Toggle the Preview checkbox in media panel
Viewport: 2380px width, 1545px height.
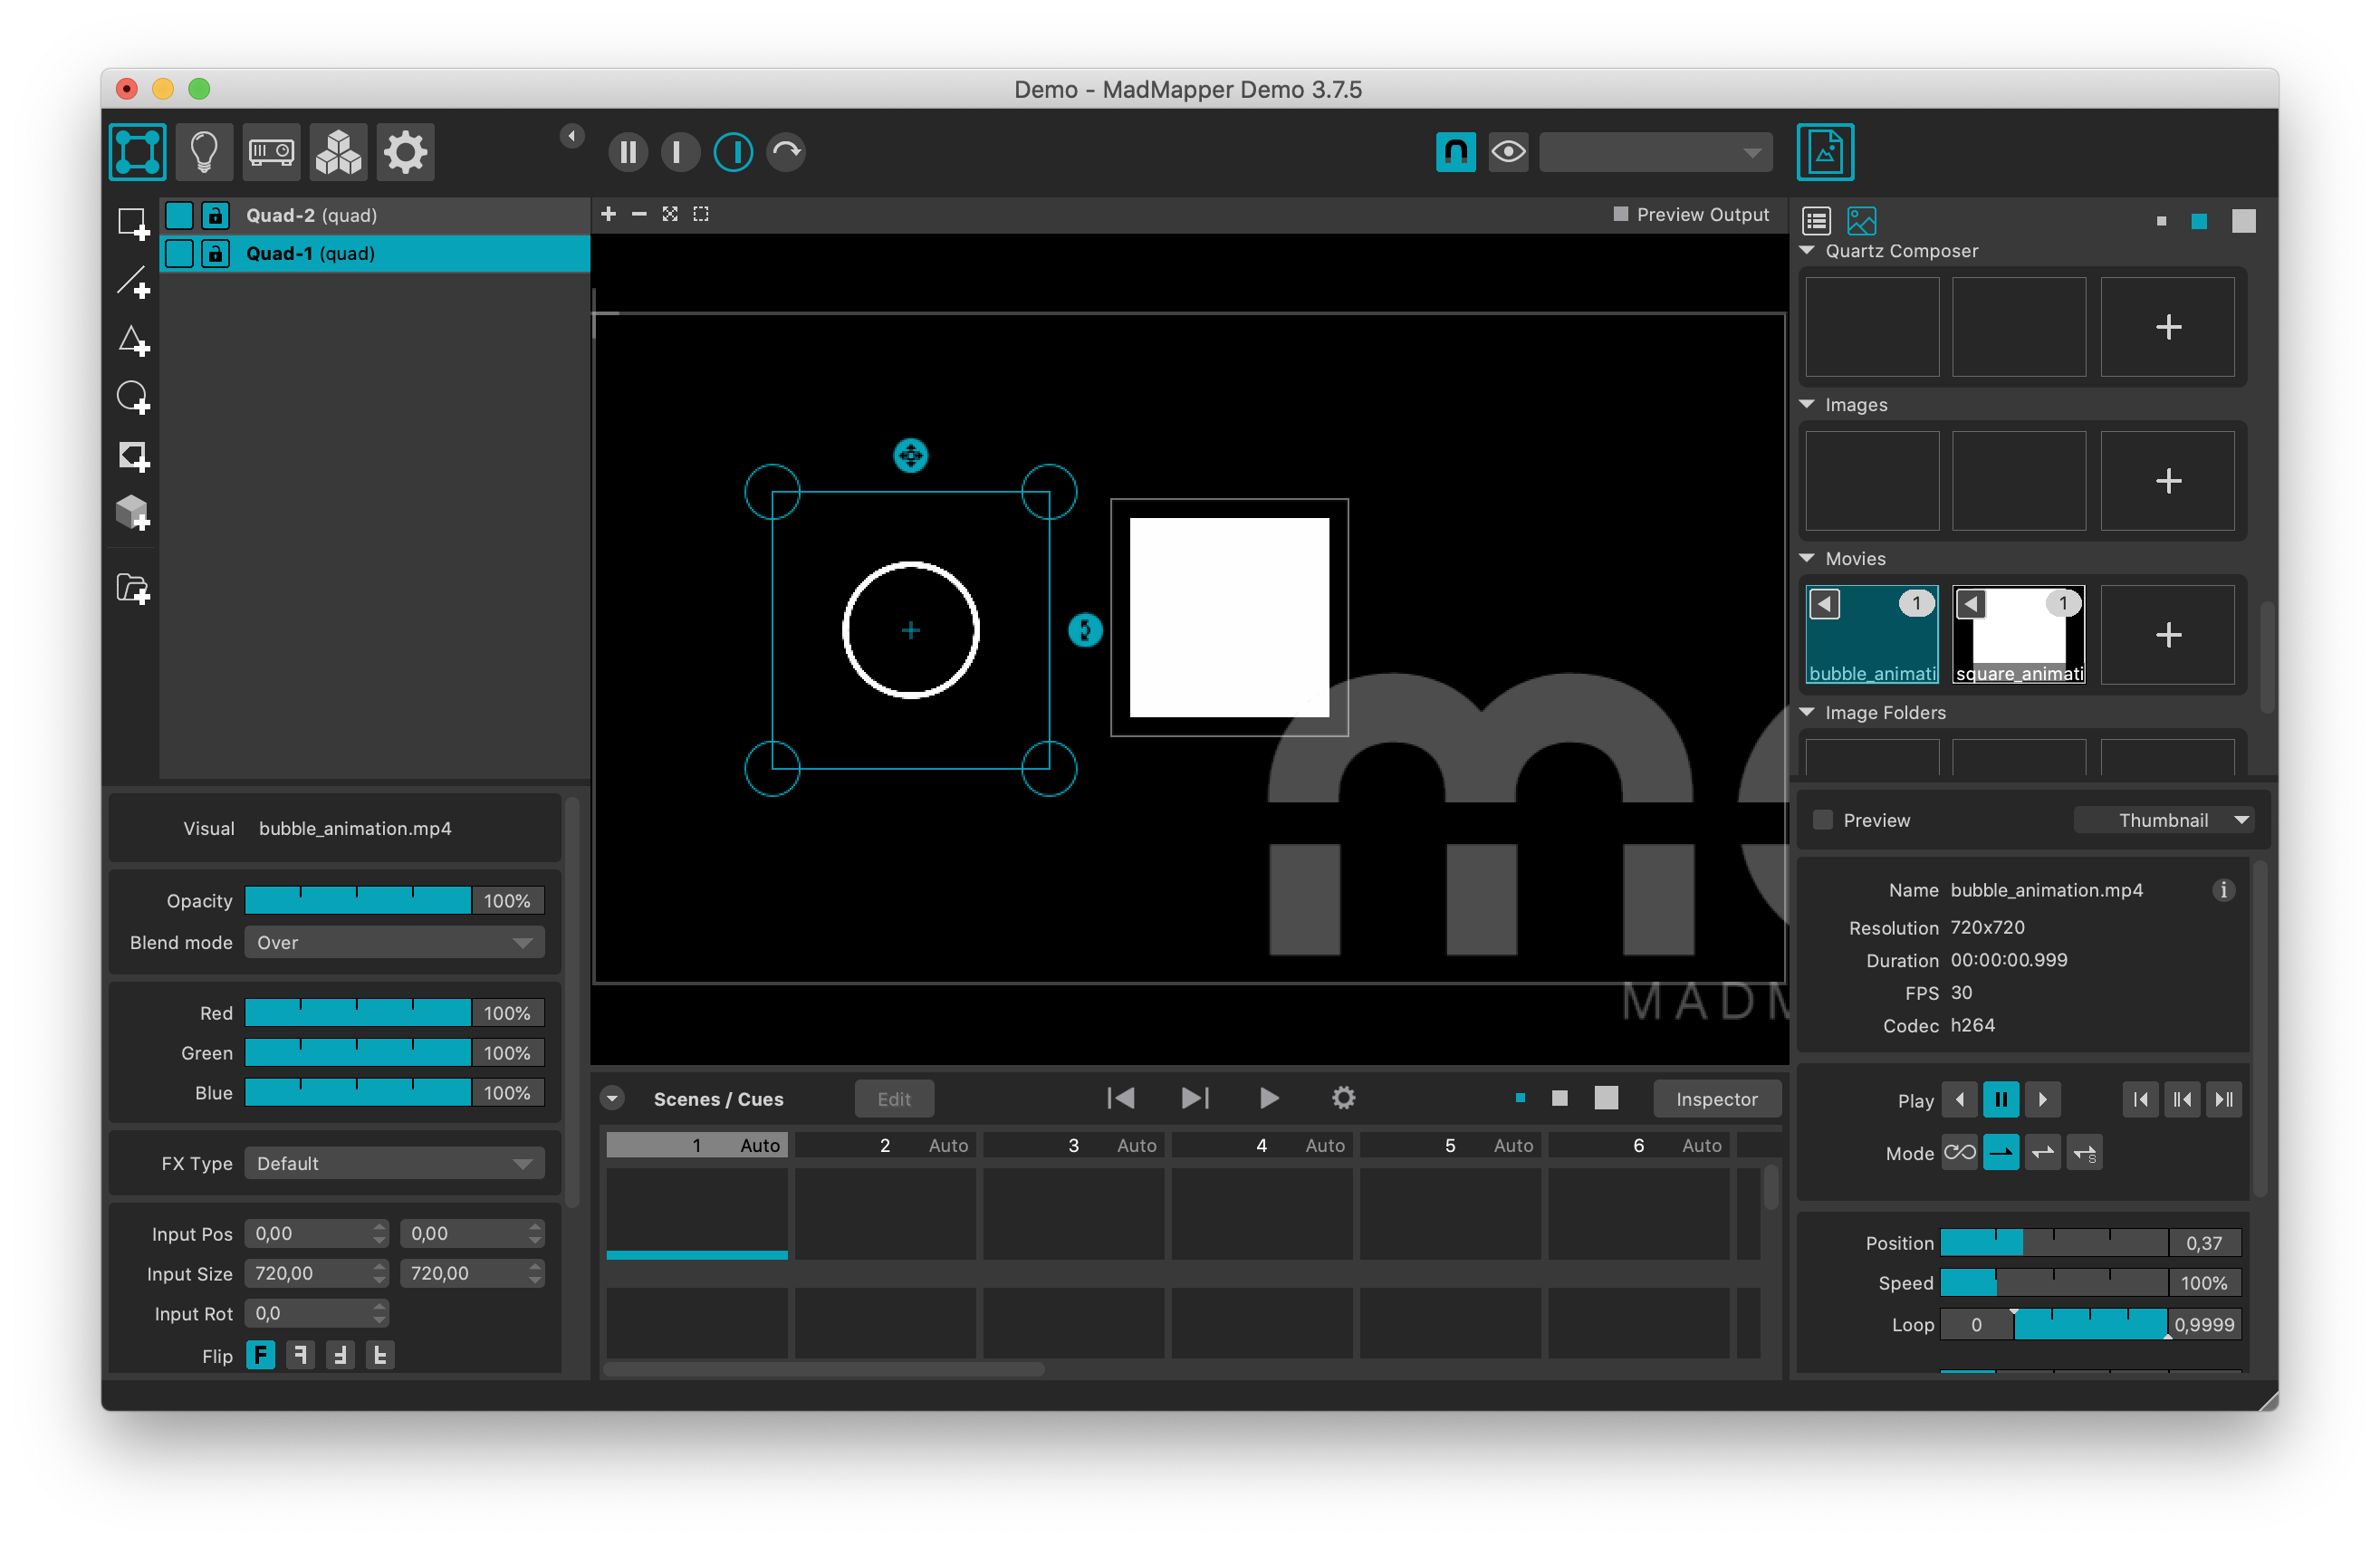pyautogui.click(x=1823, y=820)
